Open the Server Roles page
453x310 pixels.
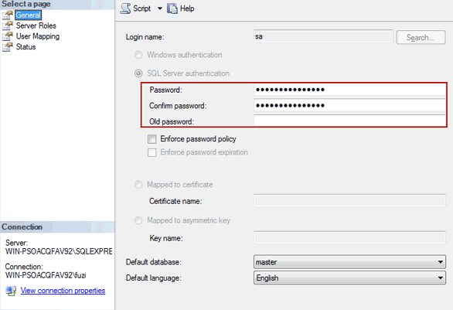coord(36,26)
